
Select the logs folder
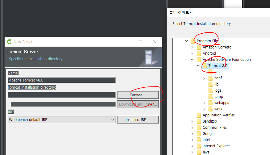218,90
